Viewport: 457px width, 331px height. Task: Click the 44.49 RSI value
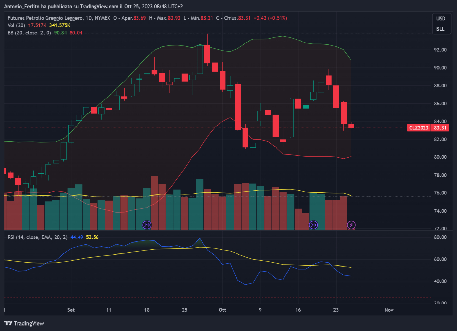pos(77,237)
